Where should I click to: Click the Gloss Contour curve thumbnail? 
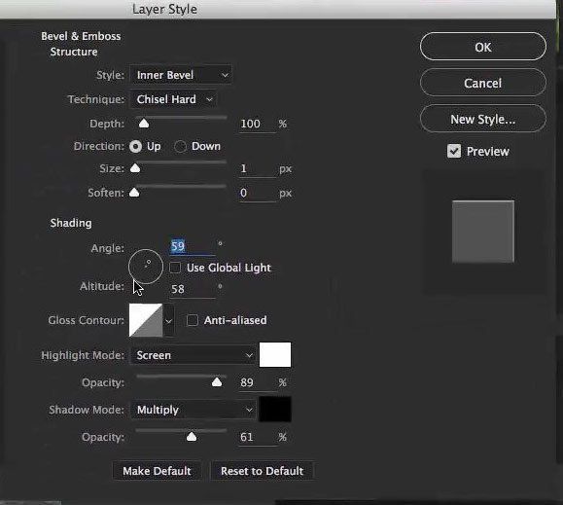point(146,320)
